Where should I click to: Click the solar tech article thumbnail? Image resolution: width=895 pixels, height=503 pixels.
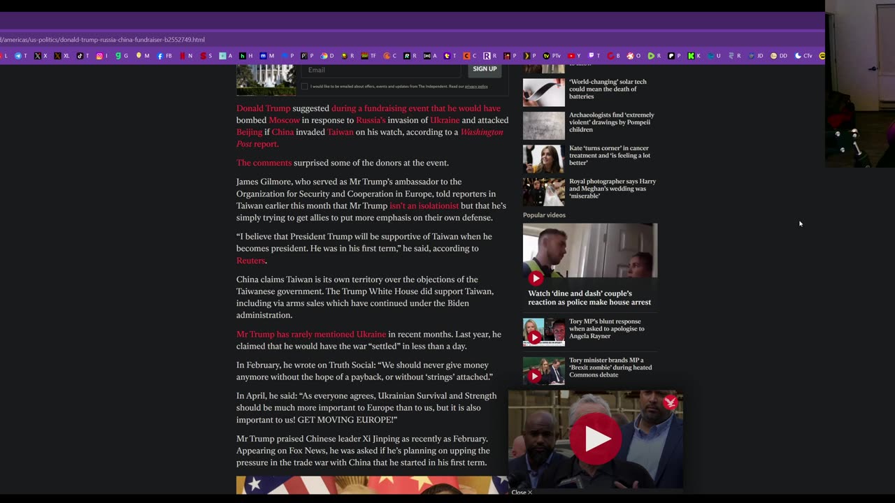click(x=544, y=92)
